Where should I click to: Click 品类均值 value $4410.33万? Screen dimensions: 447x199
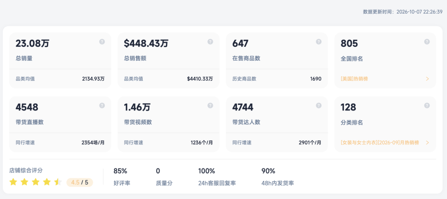[x=200, y=79]
